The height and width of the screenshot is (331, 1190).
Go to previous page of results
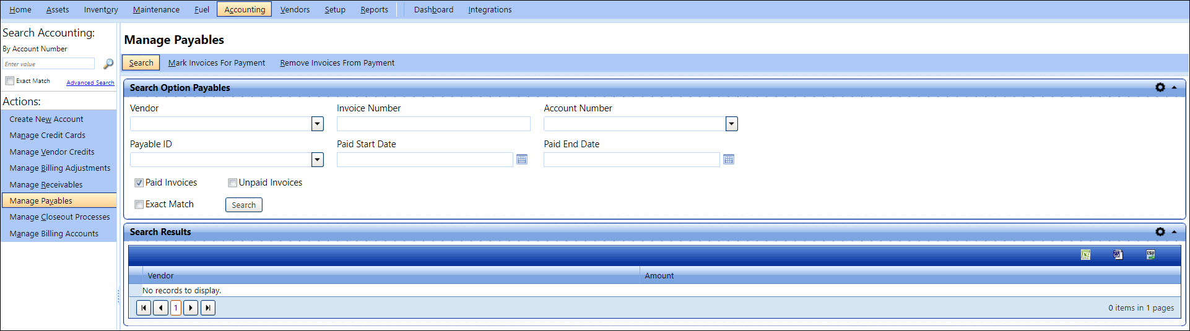click(x=161, y=307)
